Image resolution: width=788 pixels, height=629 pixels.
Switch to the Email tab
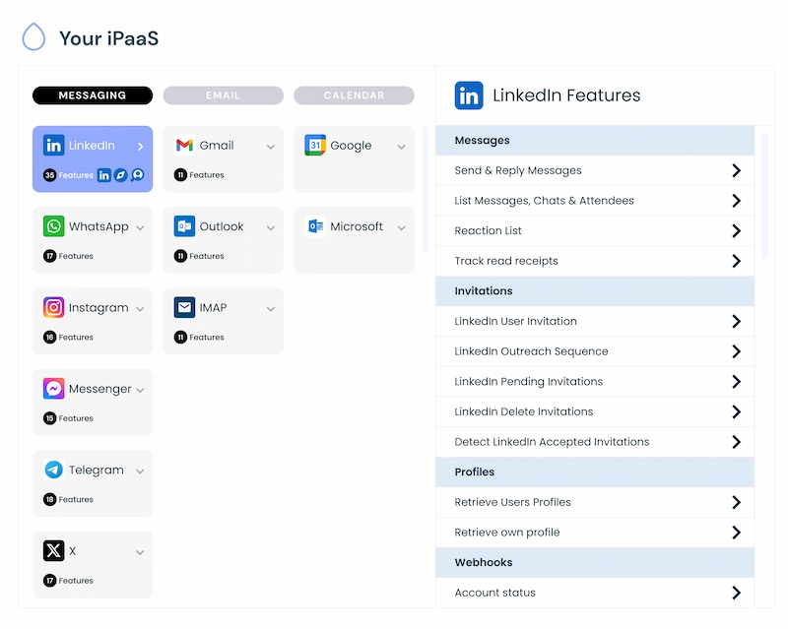223,95
